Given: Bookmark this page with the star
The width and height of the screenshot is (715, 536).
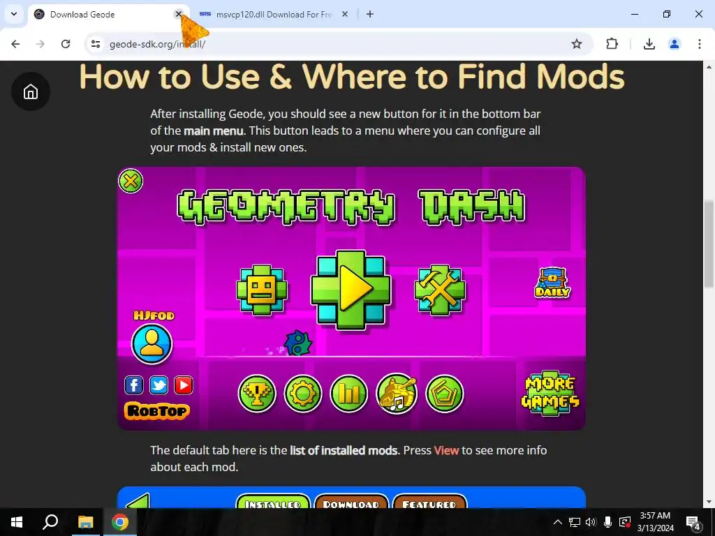Looking at the screenshot, I should click(576, 44).
